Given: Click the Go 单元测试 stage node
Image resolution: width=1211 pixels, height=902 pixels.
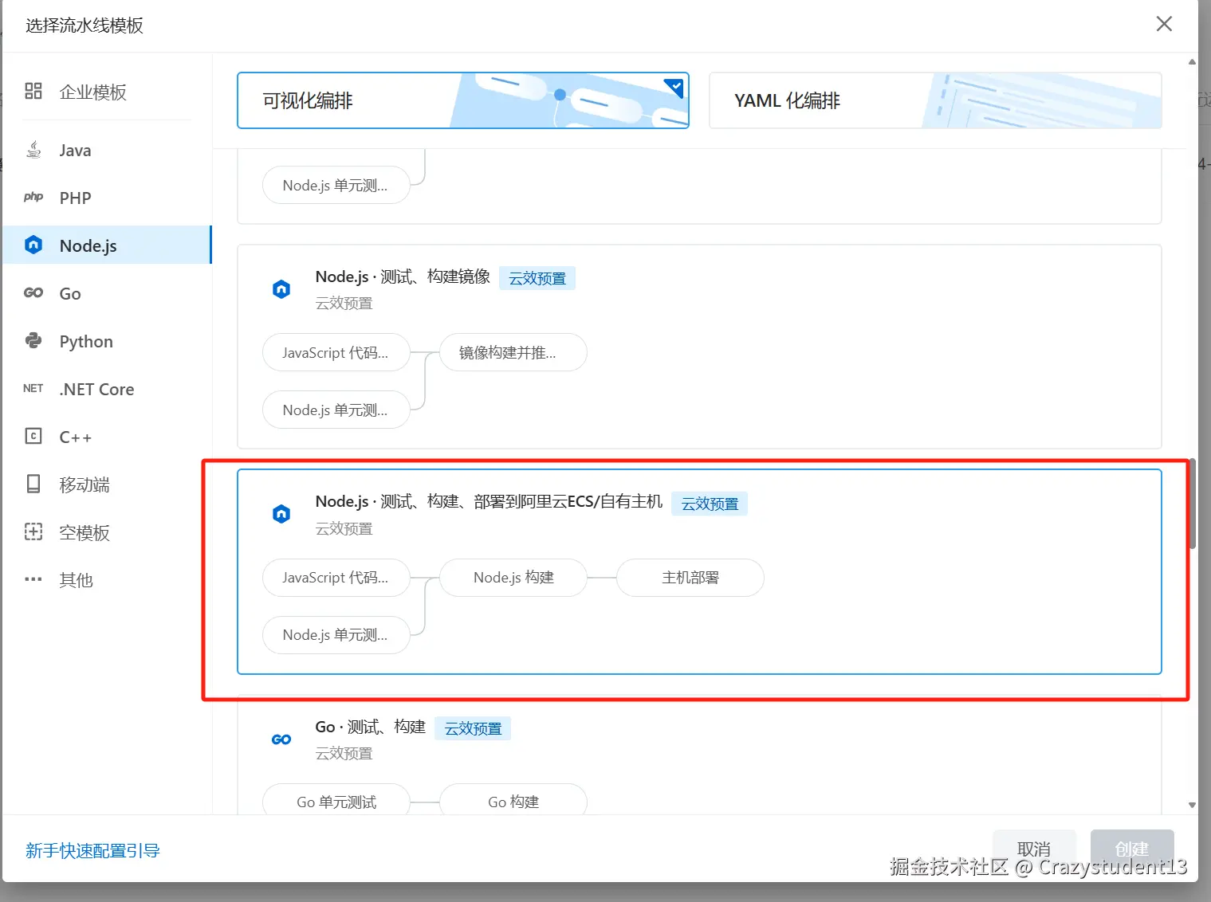Looking at the screenshot, I should pyautogui.click(x=336, y=801).
